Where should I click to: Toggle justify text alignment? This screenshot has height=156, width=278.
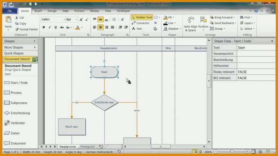(112, 27)
